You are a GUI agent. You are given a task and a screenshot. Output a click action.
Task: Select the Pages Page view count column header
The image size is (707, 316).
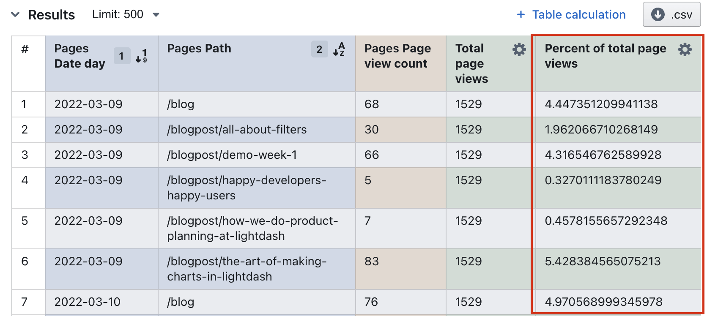point(397,56)
